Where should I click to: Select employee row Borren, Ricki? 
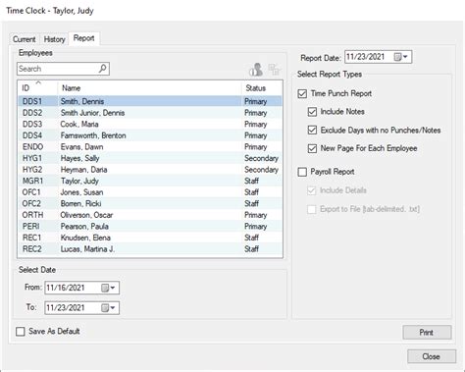150,203
